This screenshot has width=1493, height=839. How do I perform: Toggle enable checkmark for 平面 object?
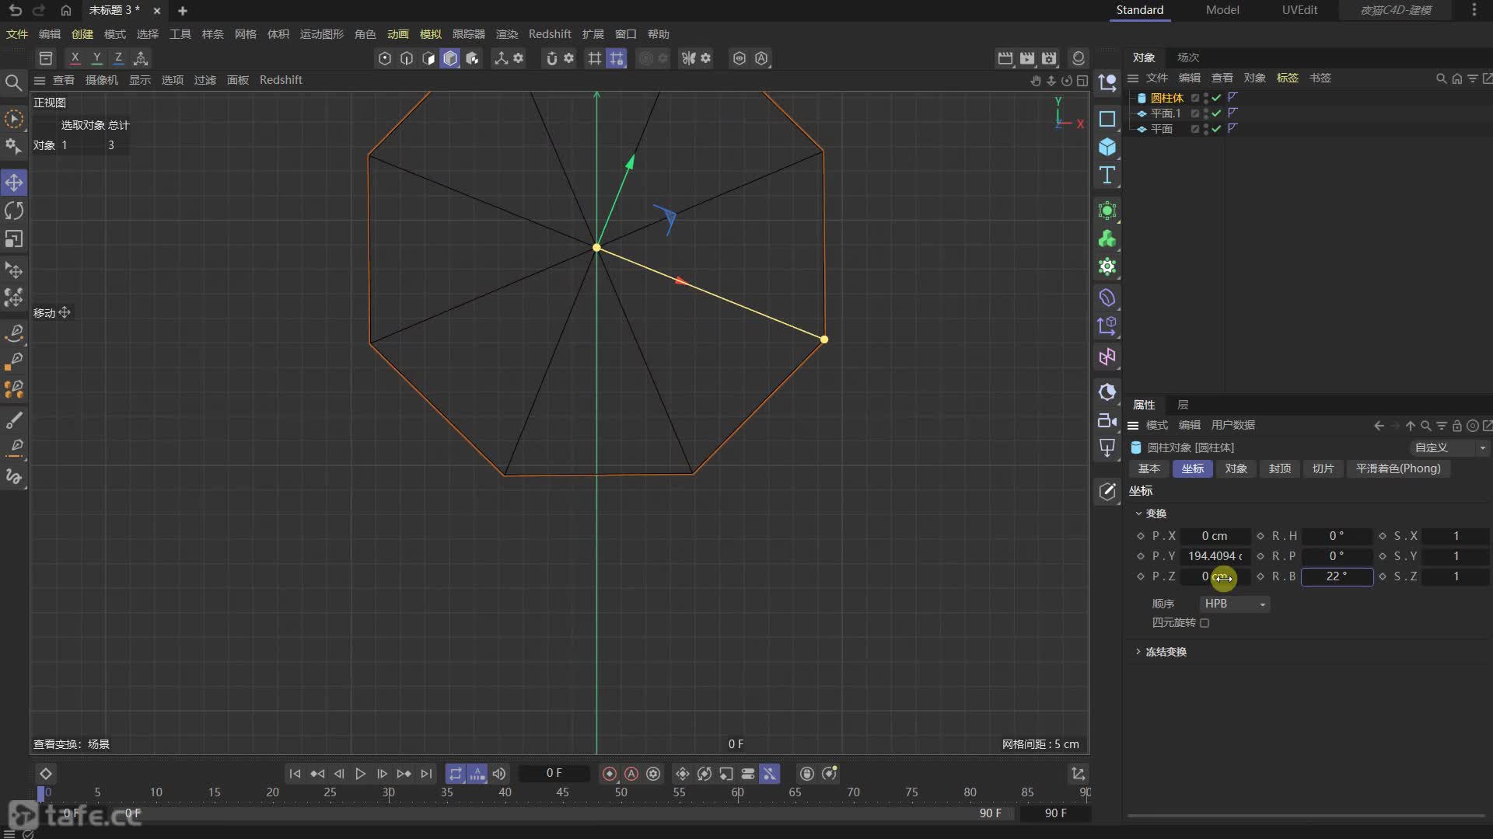pos(1216,129)
